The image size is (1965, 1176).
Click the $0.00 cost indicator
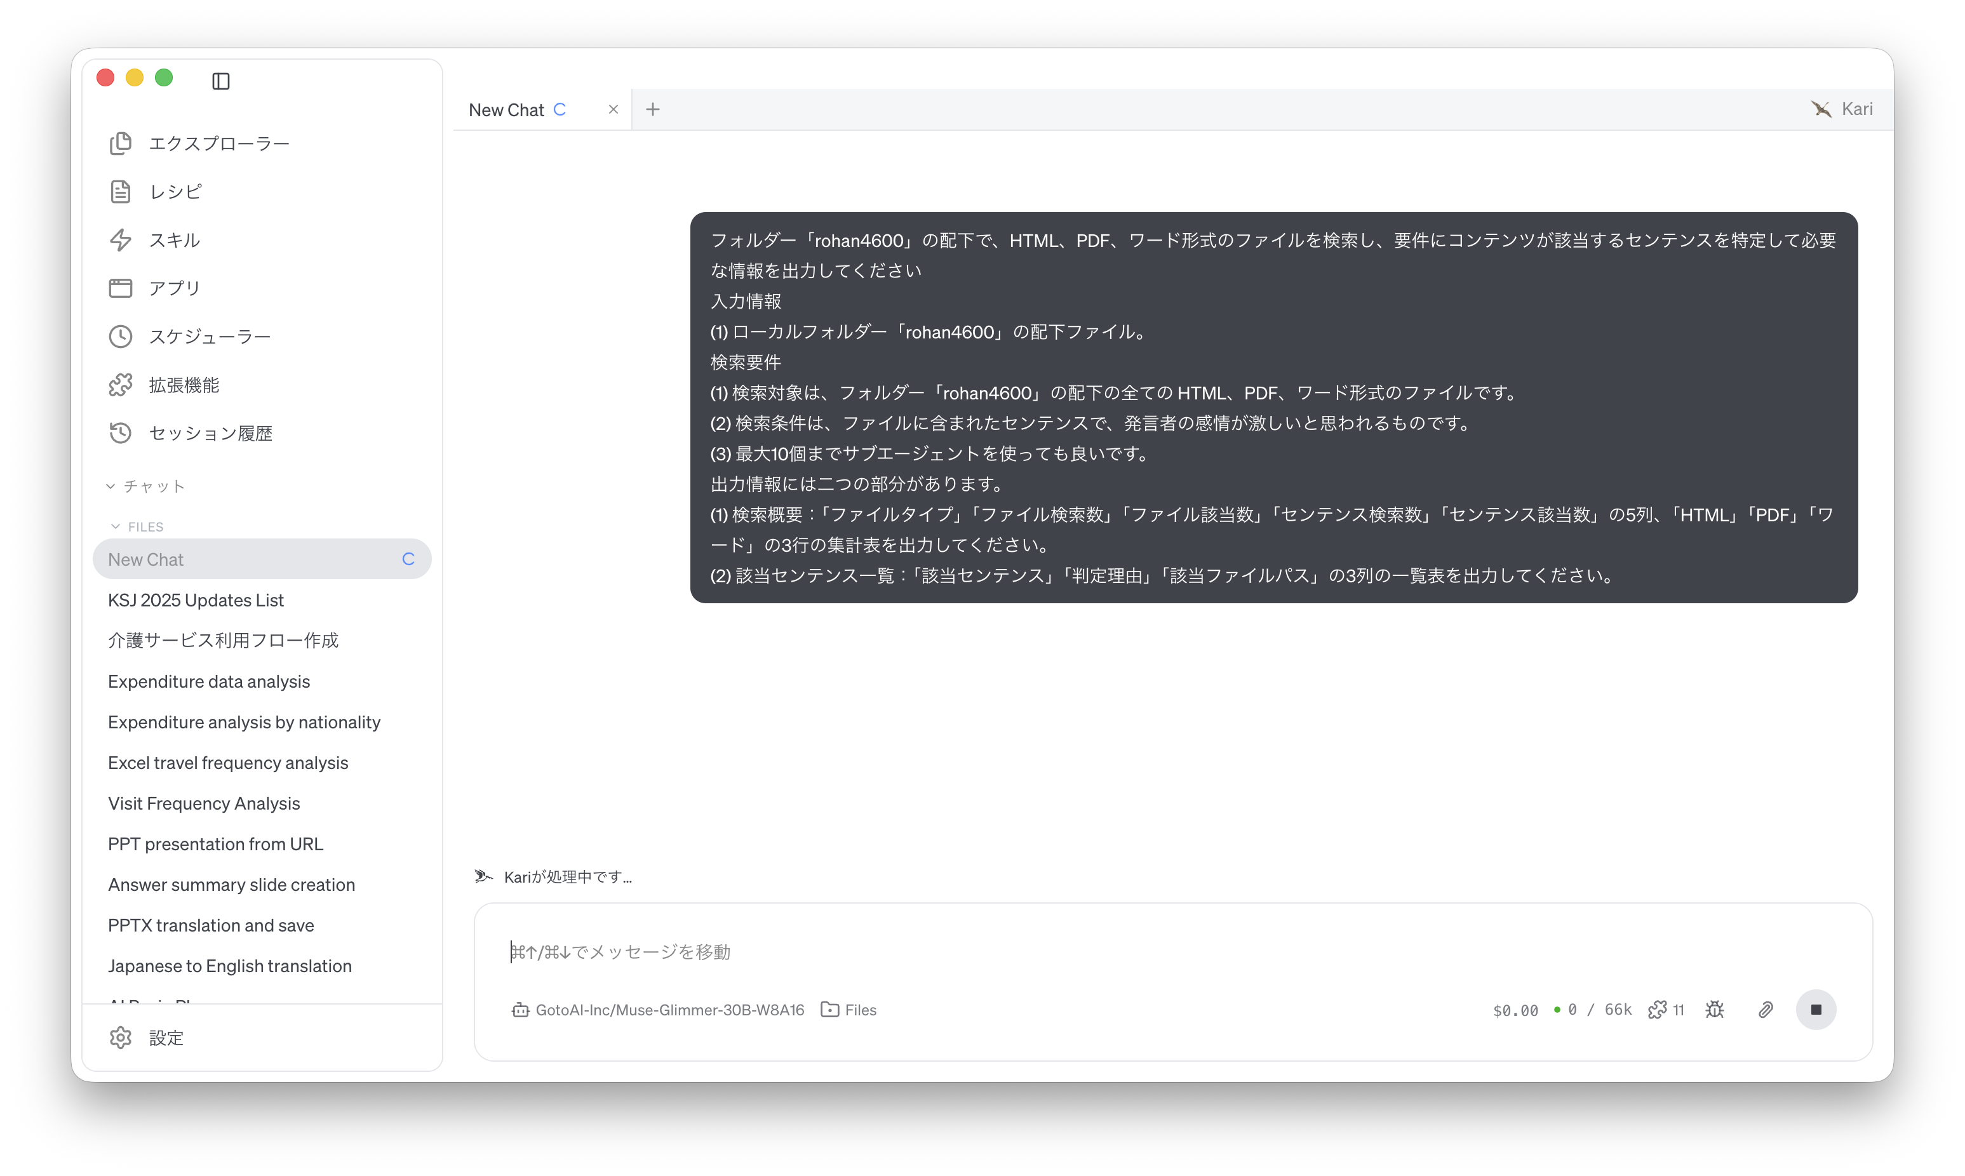[x=1516, y=1010]
